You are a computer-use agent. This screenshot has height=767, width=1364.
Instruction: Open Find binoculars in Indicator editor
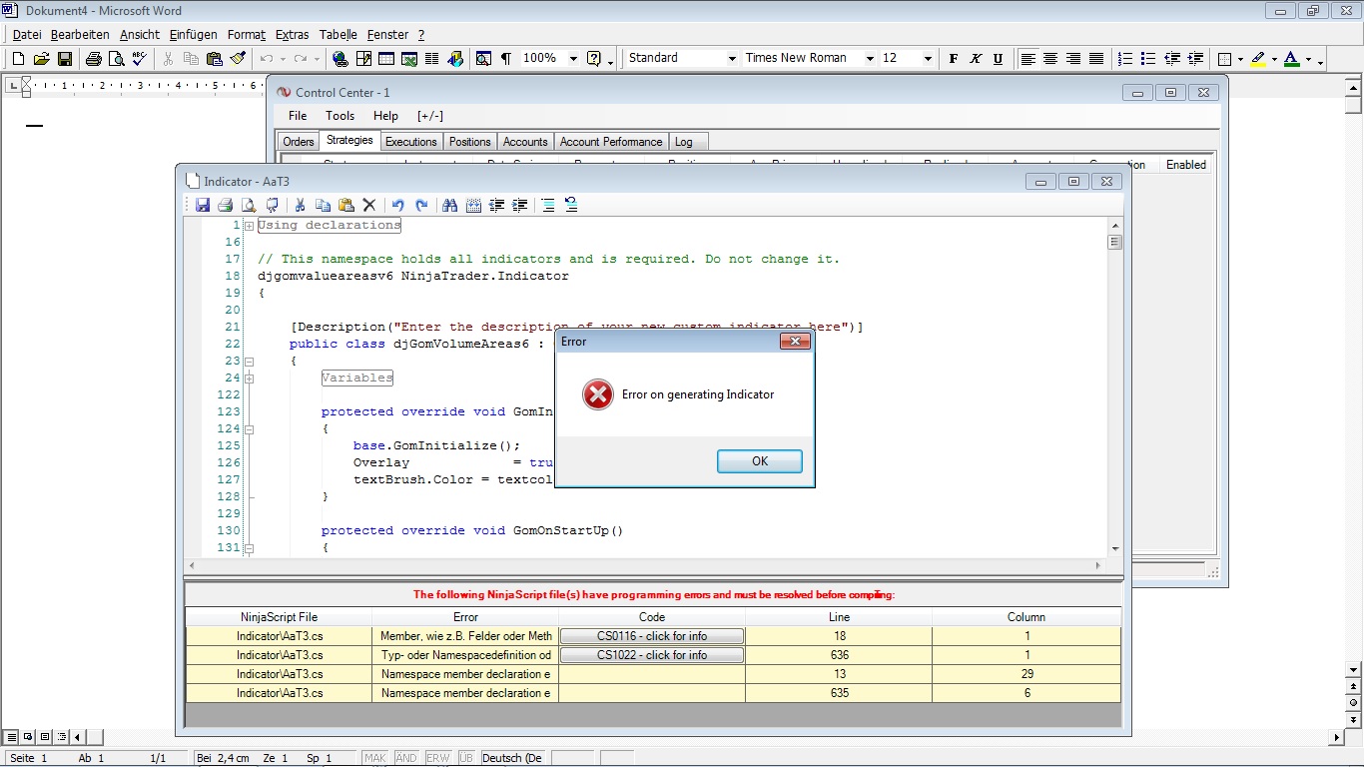point(450,205)
